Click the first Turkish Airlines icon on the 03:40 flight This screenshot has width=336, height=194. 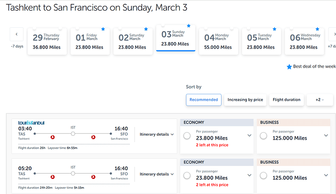(53, 137)
